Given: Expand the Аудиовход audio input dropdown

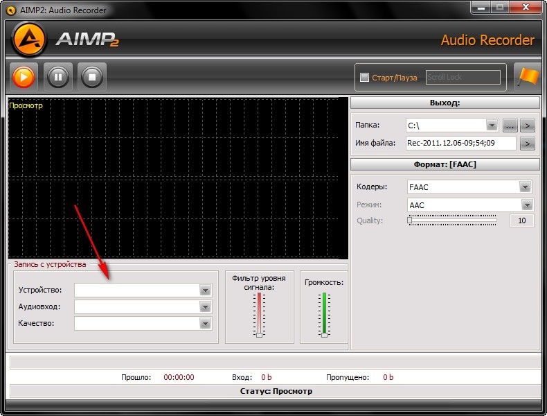Looking at the screenshot, I should [205, 307].
